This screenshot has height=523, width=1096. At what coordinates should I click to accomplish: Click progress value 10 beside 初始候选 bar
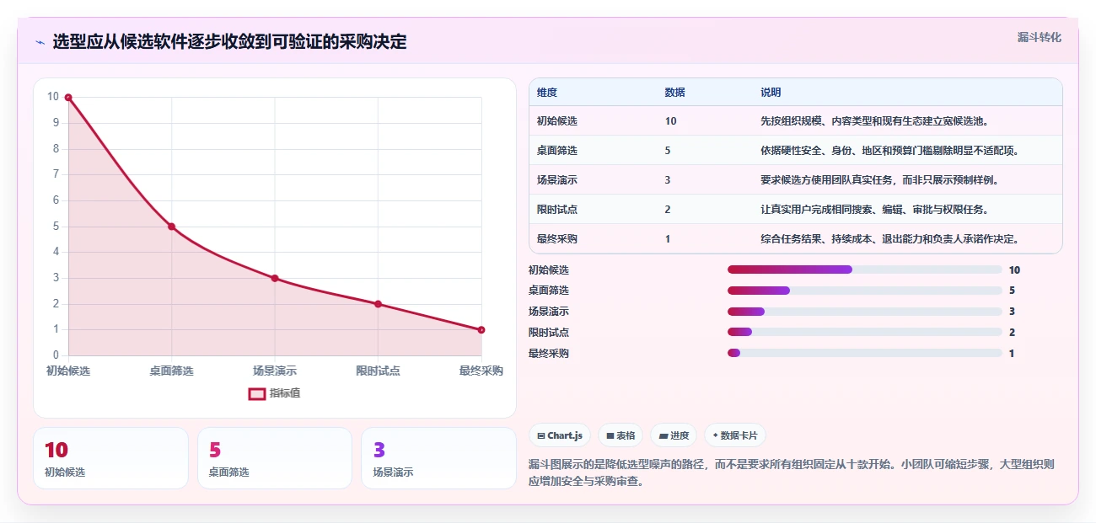tap(1014, 270)
